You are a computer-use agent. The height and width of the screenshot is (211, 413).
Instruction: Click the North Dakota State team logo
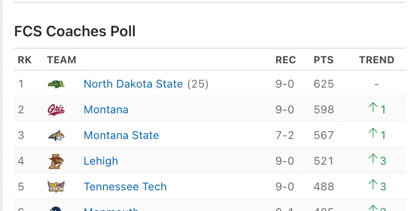(56, 84)
